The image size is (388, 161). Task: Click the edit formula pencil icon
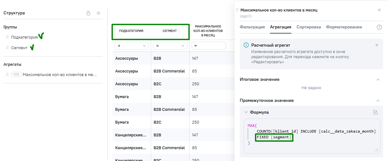pyautogui.click(x=376, y=112)
